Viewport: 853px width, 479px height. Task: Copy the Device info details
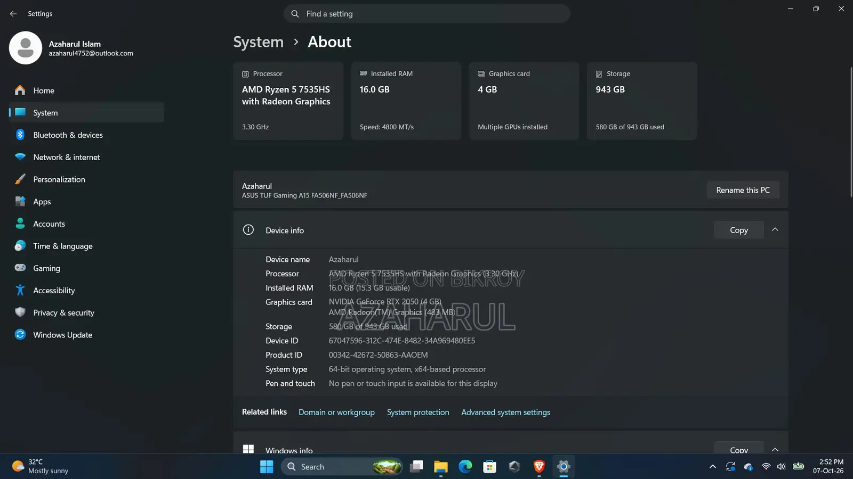coord(738,230)
